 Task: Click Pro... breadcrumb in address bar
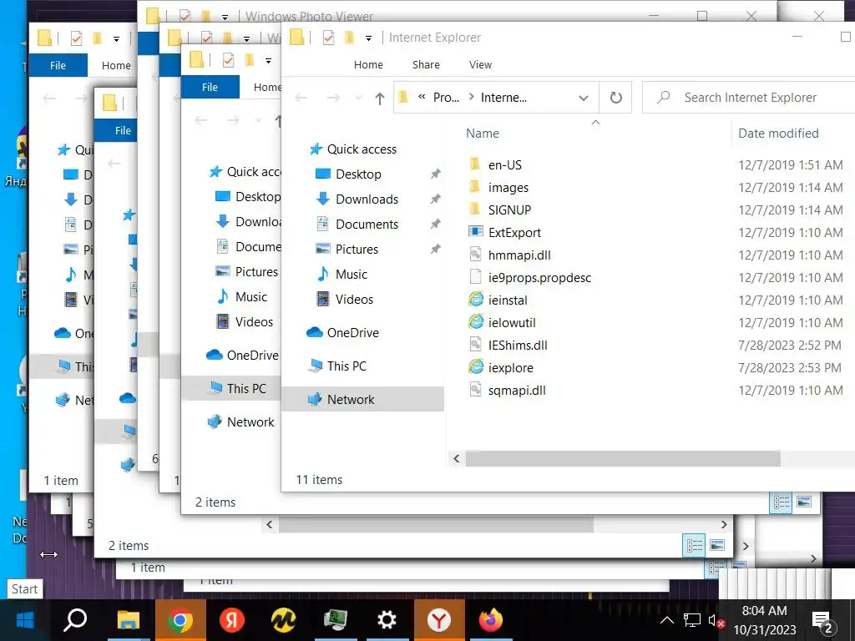446,98
